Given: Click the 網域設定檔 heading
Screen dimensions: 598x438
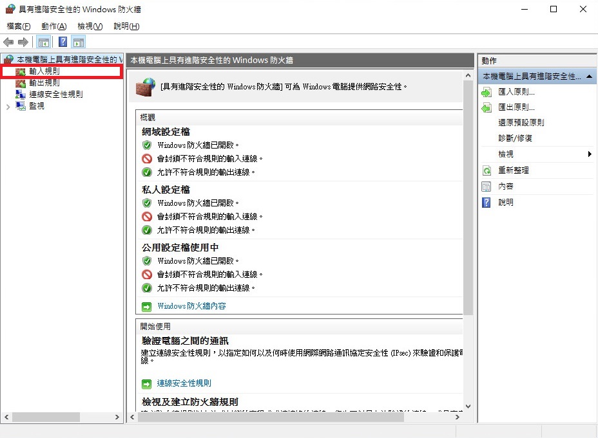Looking at the screenshot, I should pos(166,132).
